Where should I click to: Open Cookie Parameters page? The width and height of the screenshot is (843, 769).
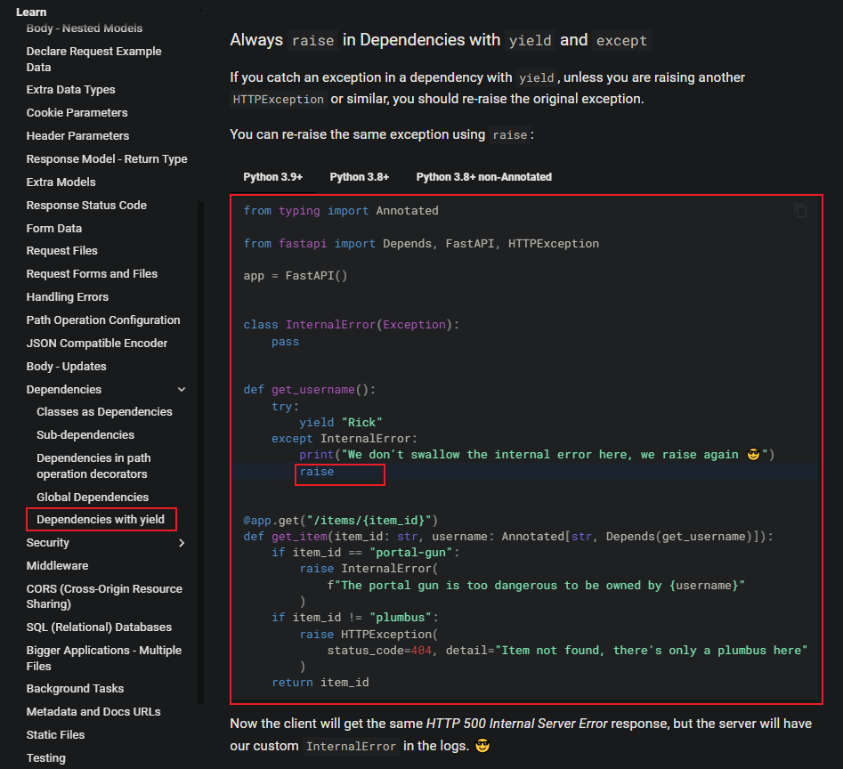77,113
